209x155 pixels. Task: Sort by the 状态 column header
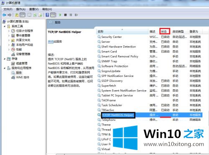[x=165, y=32]
